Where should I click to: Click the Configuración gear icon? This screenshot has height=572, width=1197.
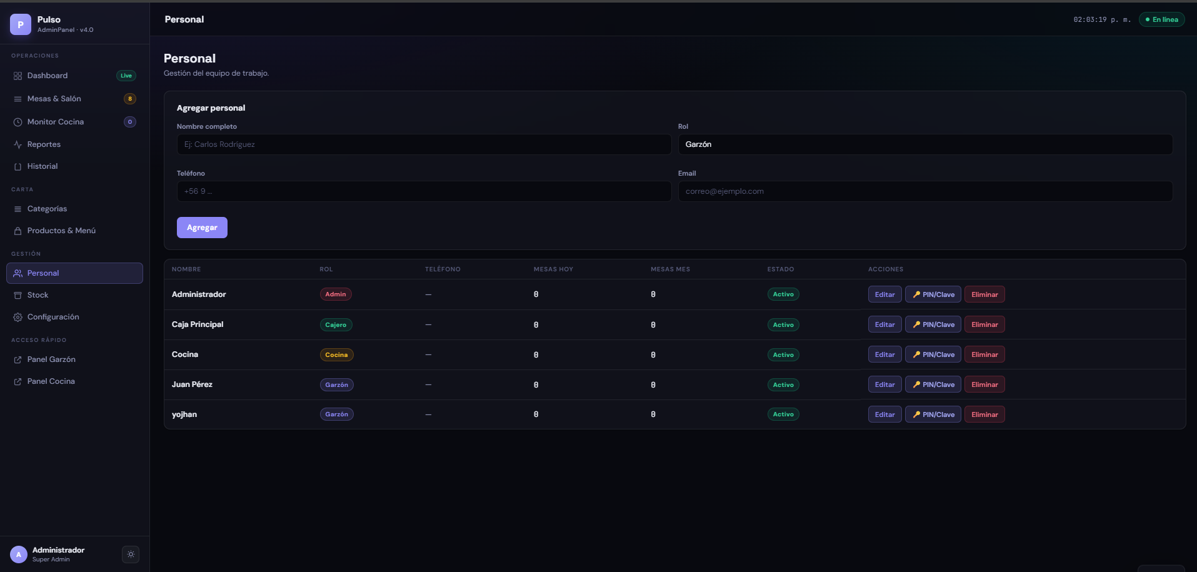coord(18,317)
